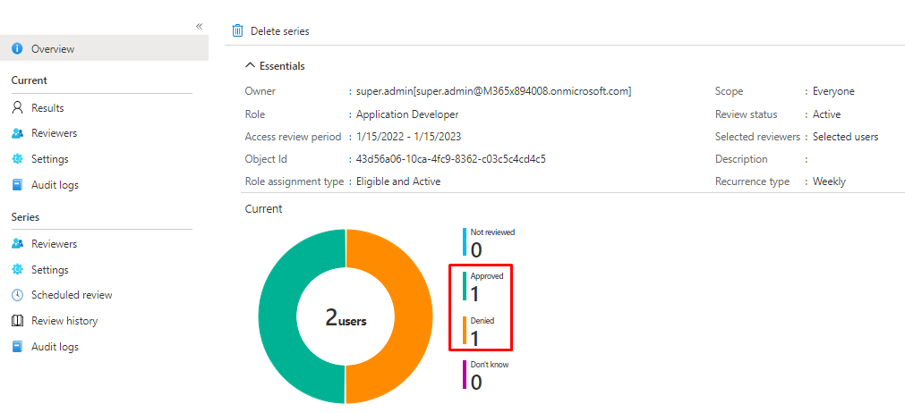
Task: Click the Series Settings gear icon
Action: (x=17, y=270)
